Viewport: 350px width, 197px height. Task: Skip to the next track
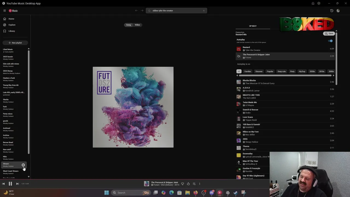tap(17, 184)
